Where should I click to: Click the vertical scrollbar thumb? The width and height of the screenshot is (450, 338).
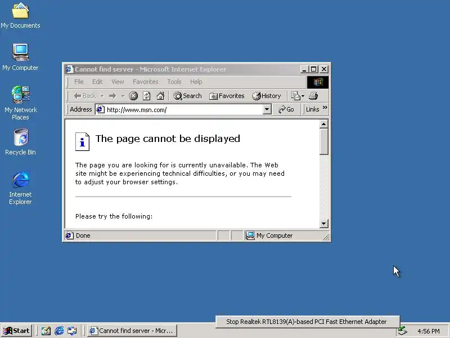(x=324, y=142)
